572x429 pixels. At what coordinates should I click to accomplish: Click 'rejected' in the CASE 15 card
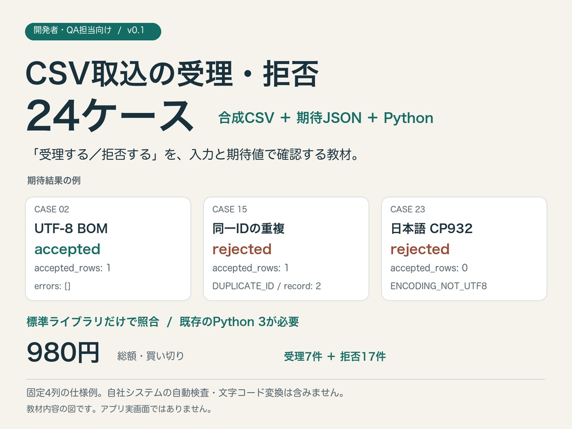click(242, 250)
